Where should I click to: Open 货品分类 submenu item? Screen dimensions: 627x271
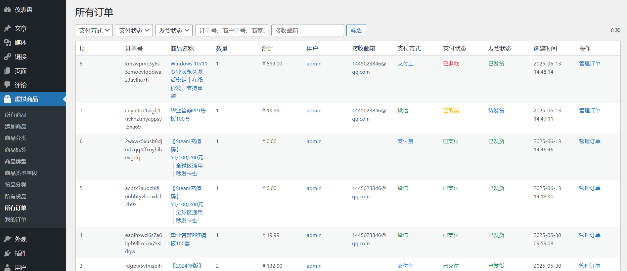(x=16, y=184)
